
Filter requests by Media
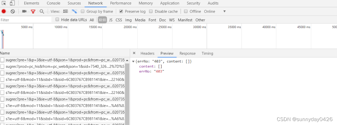[x=140, y=20]
